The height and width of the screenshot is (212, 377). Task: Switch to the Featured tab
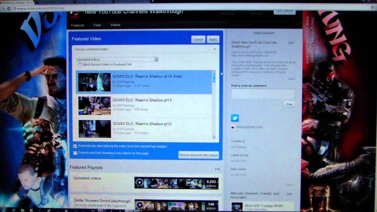click(78, 25)
